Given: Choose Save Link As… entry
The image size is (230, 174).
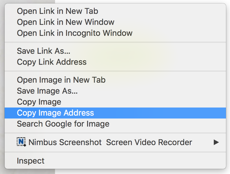Looking at the screenshot, I should (115, 51).
